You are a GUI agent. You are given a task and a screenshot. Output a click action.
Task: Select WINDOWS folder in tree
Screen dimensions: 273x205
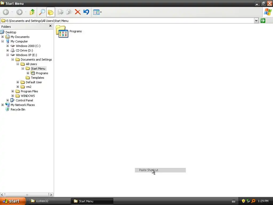(x=28, y=96)
